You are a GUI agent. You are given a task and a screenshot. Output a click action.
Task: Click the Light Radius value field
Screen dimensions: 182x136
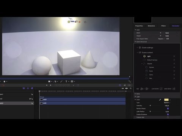coord(167,111)
